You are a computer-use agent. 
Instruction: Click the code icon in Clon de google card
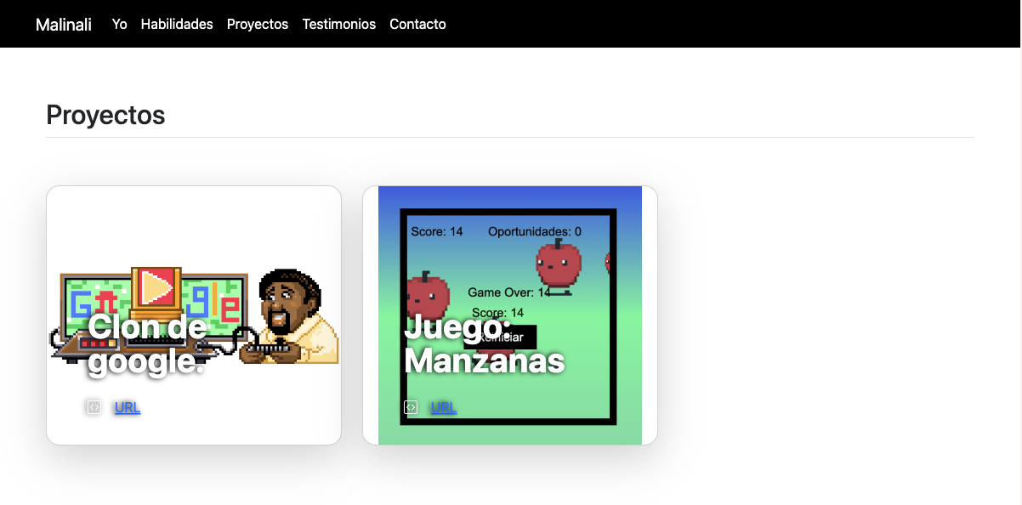coord(94,407)
